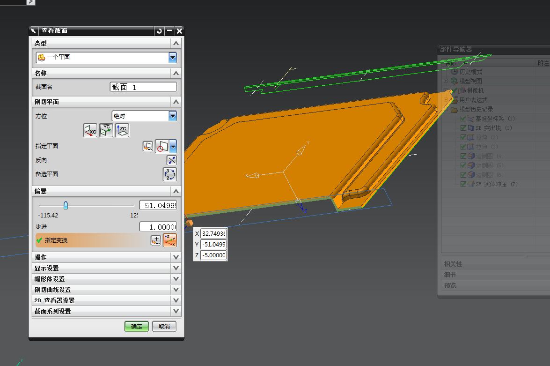
Task: Click the X coordinate field 32.74936
Action: tap(213, 233)
